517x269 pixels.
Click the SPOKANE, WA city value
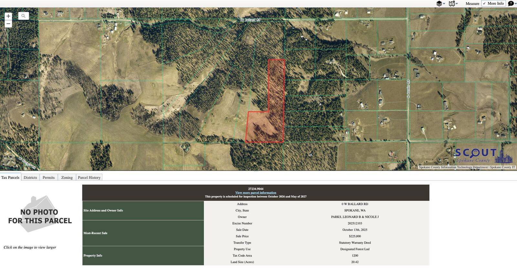pos(355,210)
